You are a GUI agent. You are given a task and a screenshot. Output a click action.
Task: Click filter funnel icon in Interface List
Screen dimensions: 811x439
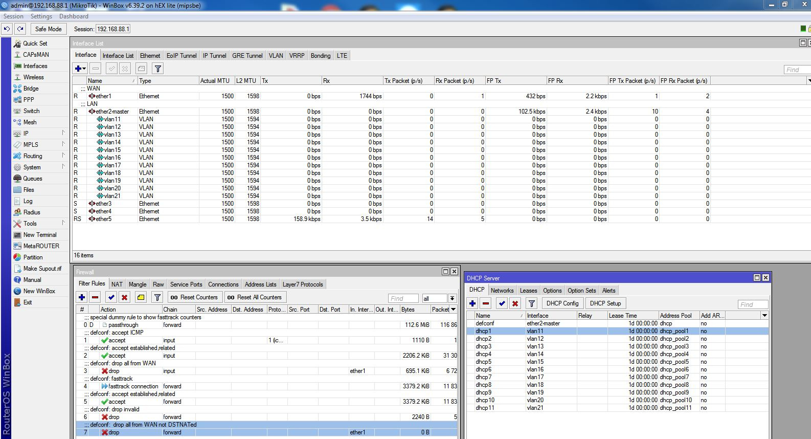(158, 69)
